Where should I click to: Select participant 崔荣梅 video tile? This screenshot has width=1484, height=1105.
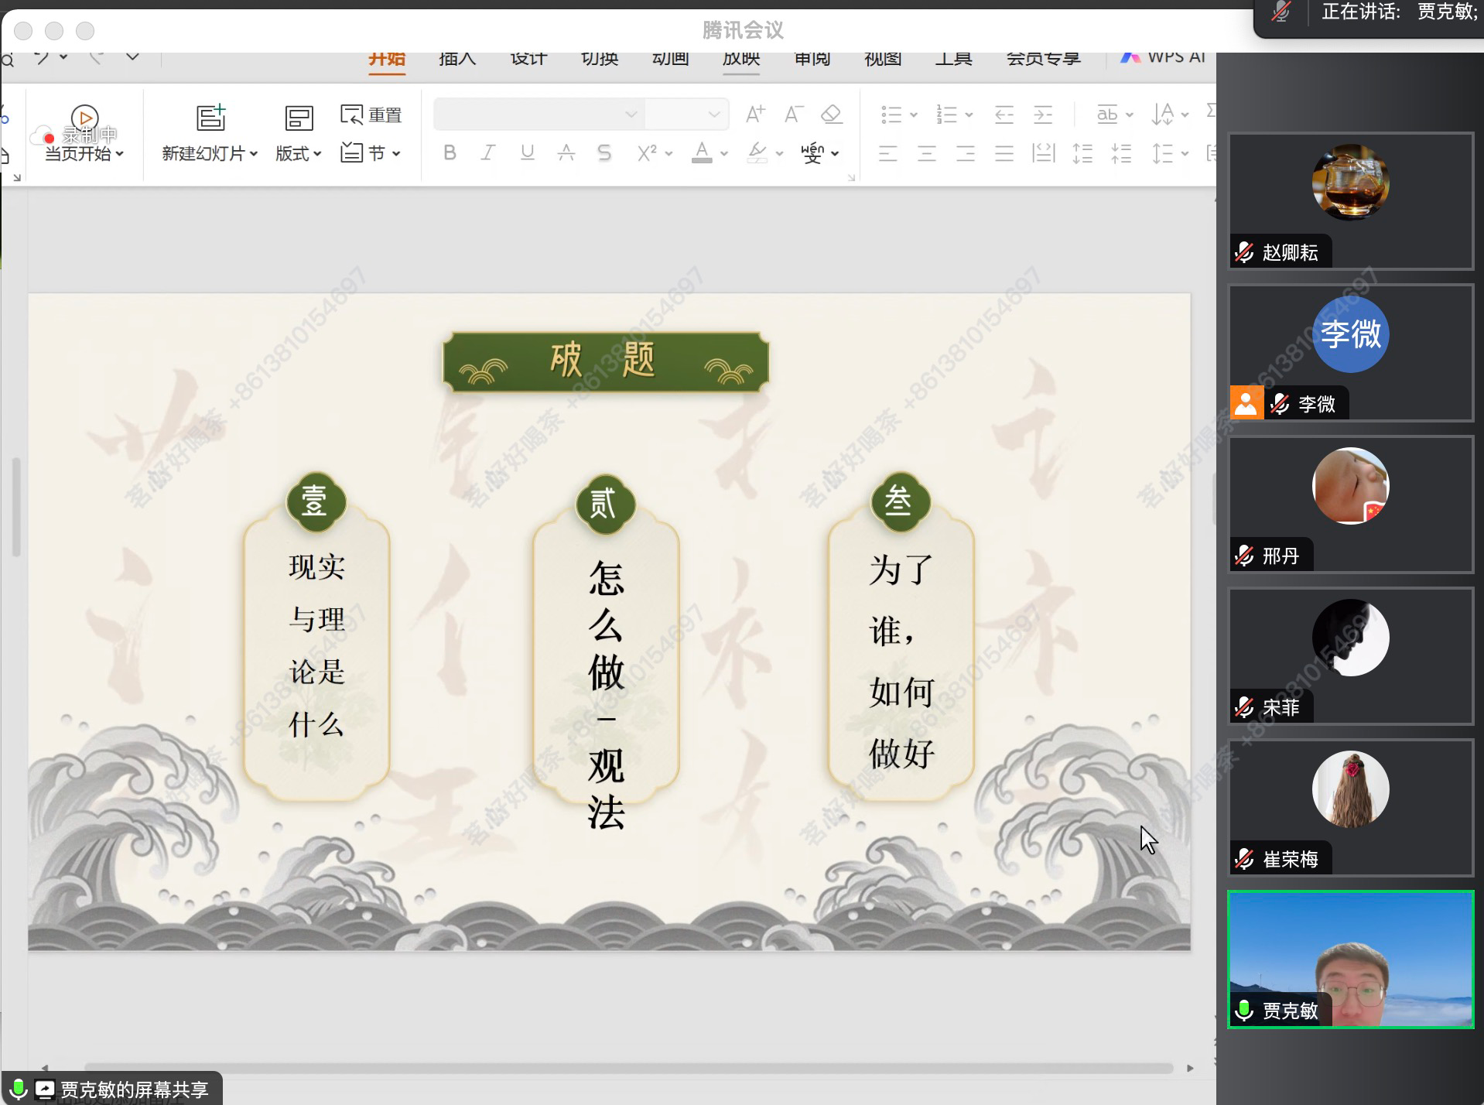pyautogui.click(x=1350, y=807)
